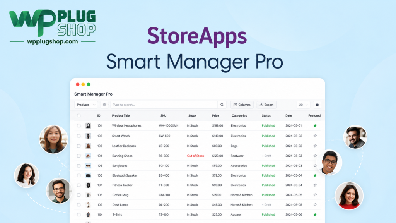Click the Export button
Image resolution: width=396 pixels, height=223 pixels.
(267, 105)
